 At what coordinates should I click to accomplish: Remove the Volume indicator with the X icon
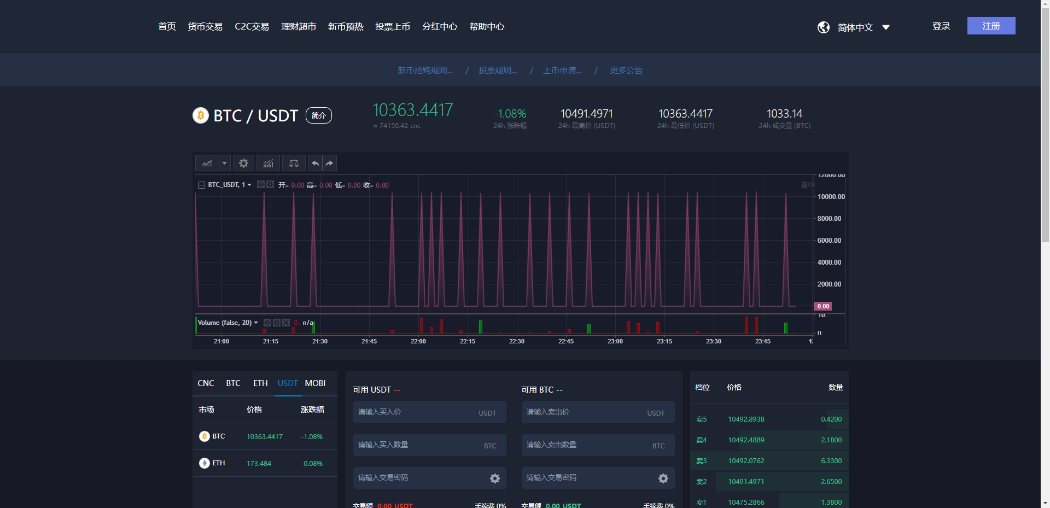[286, 323]
